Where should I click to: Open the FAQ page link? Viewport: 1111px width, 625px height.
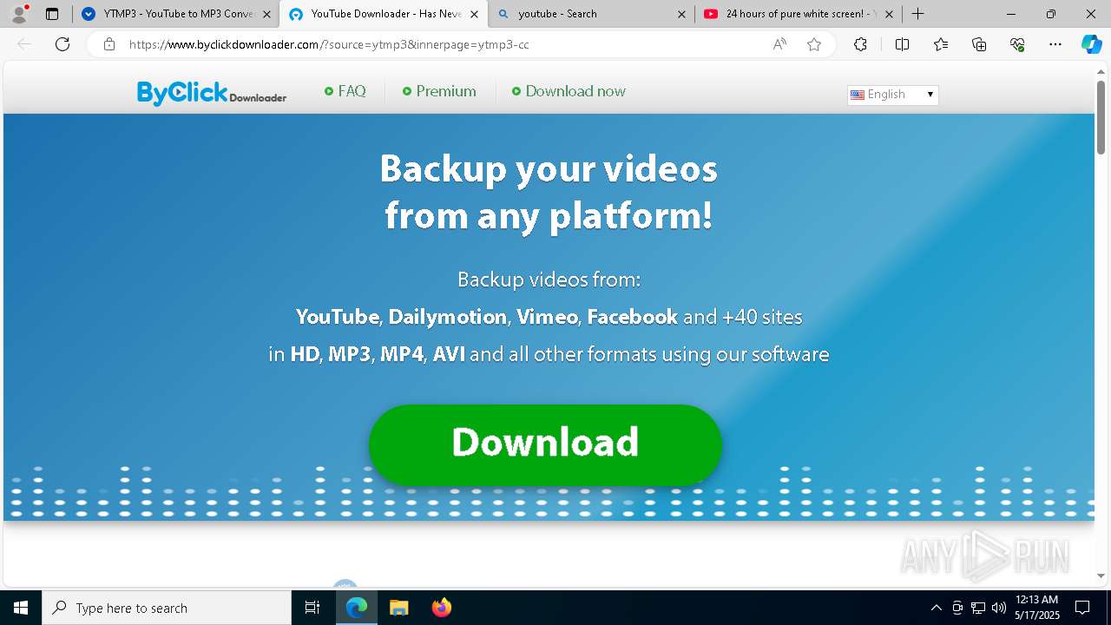point(345,91)
